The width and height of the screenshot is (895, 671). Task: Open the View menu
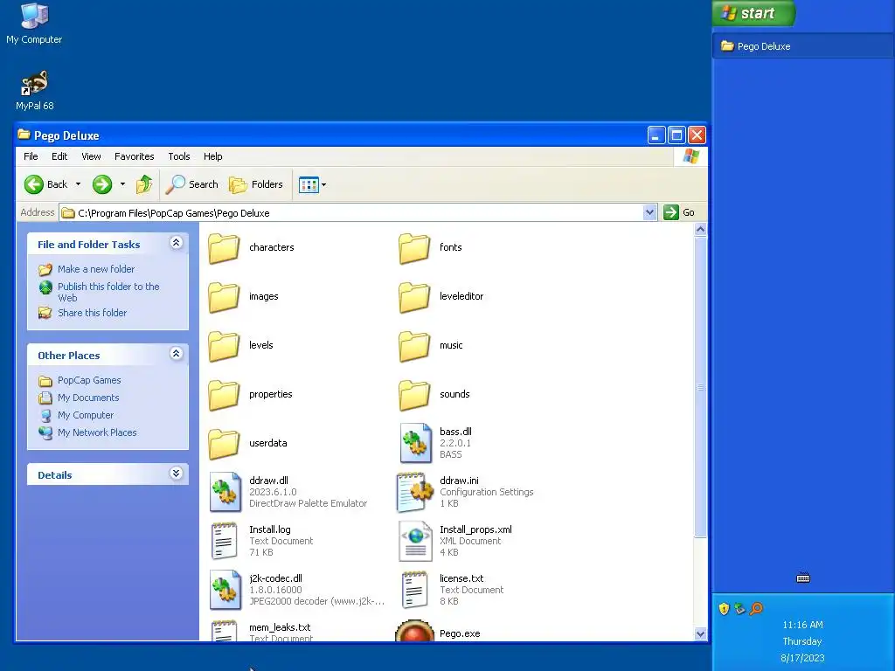pyautogui.click(x=91, y=156)
